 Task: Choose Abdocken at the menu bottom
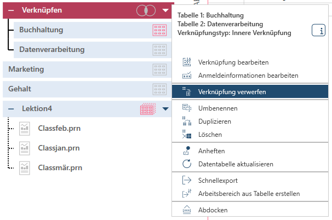click(213, 210)
